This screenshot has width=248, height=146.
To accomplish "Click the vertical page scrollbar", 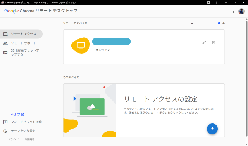I will click(246, 78).
